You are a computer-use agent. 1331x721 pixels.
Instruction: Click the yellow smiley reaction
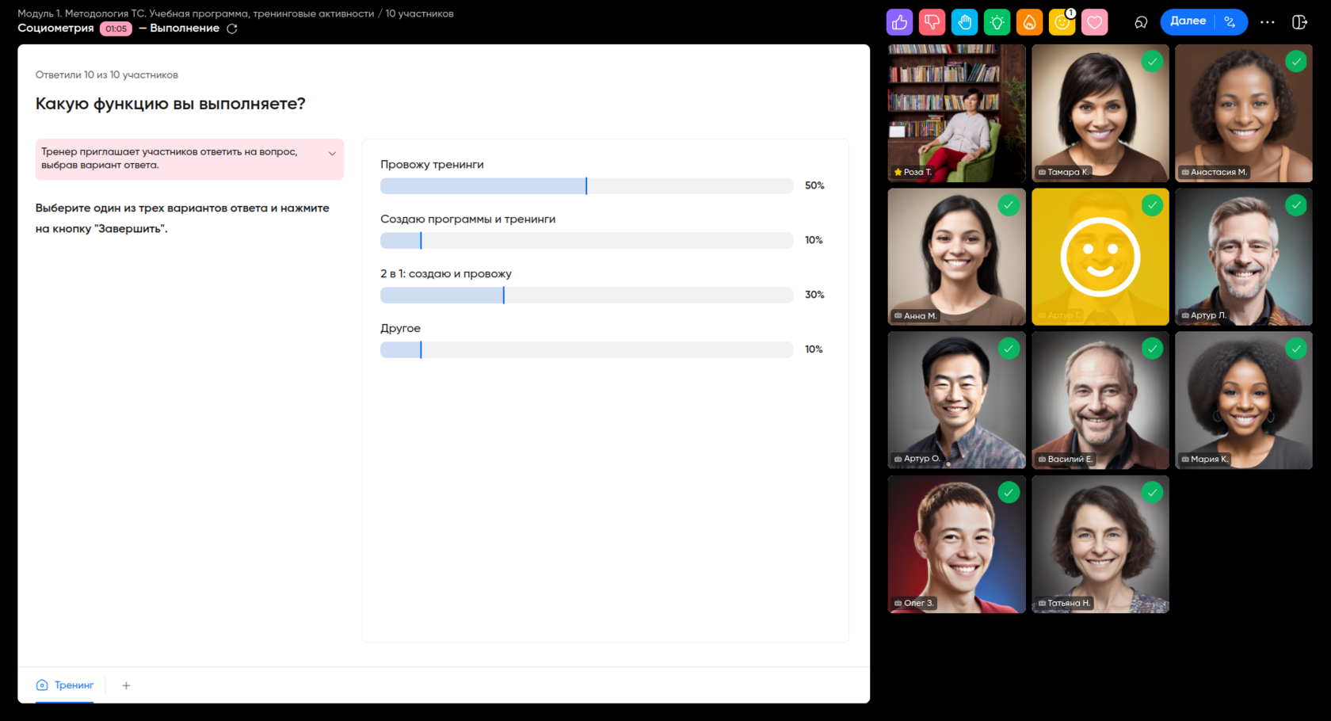[x=1062, y=22]
